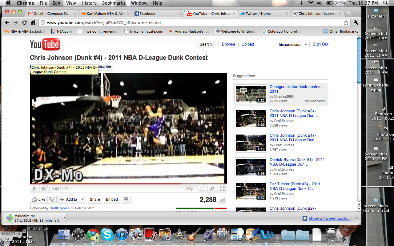Open Photo Booth from the dock
The image size is (394, 246).
click(151, 235)
